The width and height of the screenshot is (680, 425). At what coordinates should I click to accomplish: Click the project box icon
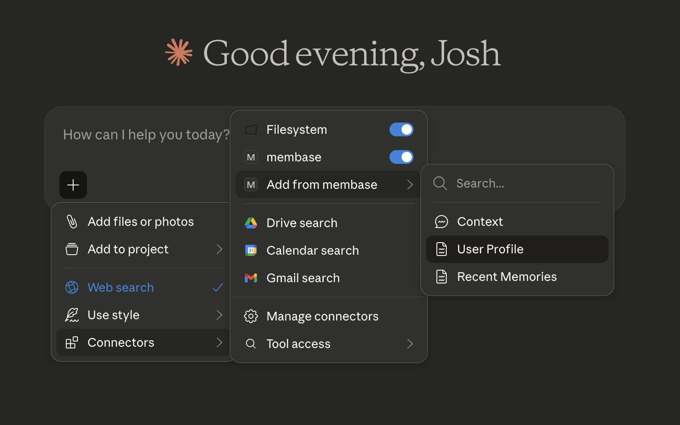pyautogui.click(x=72, y=249)
